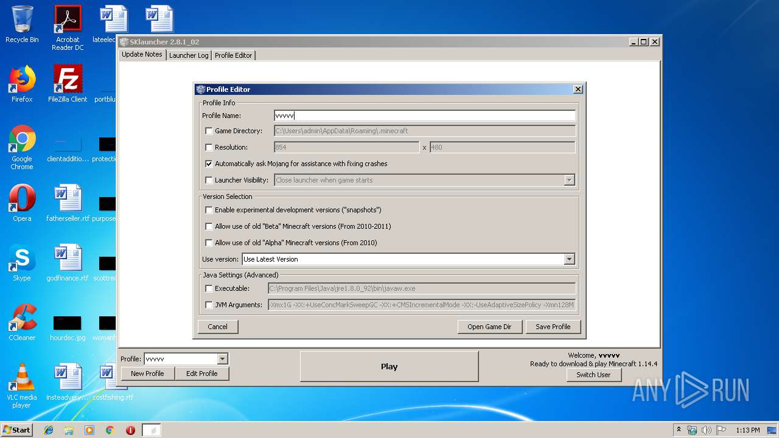This screenshot has width=779, height=438.
Task: Enable experimental development snapshots checkbox
Action: point(209,210)
